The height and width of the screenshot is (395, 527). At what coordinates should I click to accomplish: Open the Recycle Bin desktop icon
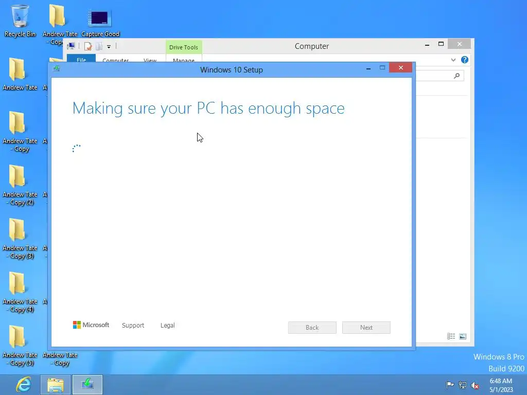[20, 20]
